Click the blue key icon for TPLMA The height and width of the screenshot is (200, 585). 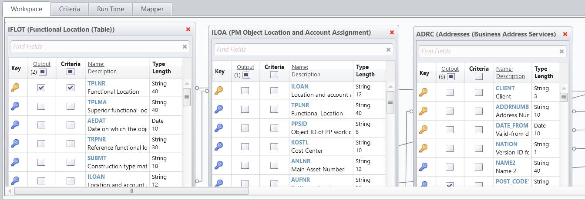(x=15, y=106)
